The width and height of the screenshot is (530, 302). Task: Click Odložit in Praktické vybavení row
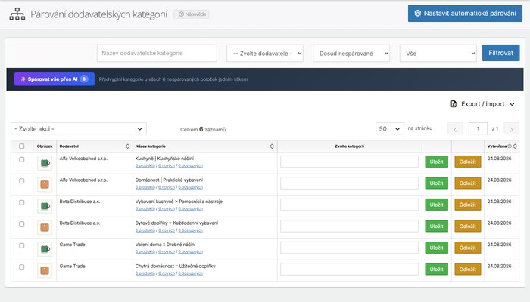(x=467, y=183)
